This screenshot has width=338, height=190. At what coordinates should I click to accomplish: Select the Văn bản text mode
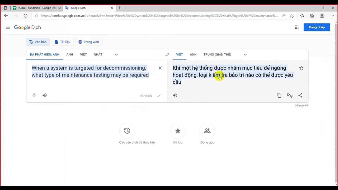[38, 42]
